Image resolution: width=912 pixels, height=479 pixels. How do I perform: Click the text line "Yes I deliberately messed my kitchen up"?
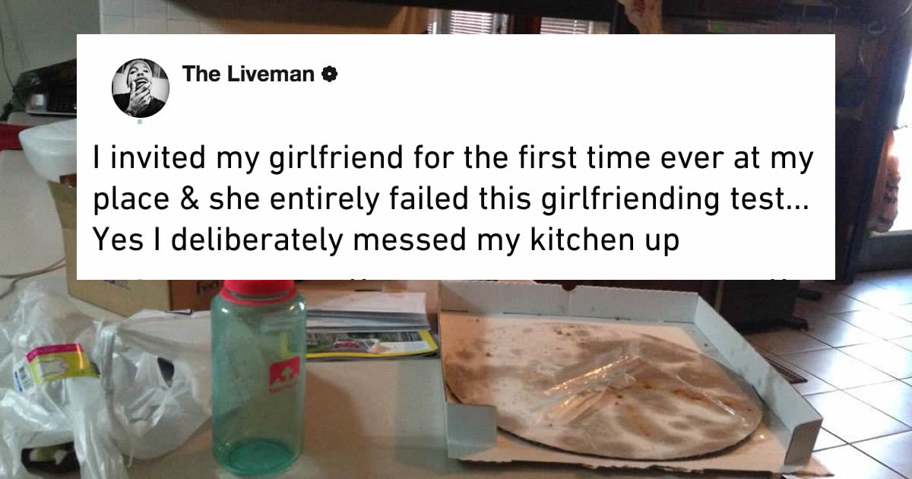click(386, 240)
